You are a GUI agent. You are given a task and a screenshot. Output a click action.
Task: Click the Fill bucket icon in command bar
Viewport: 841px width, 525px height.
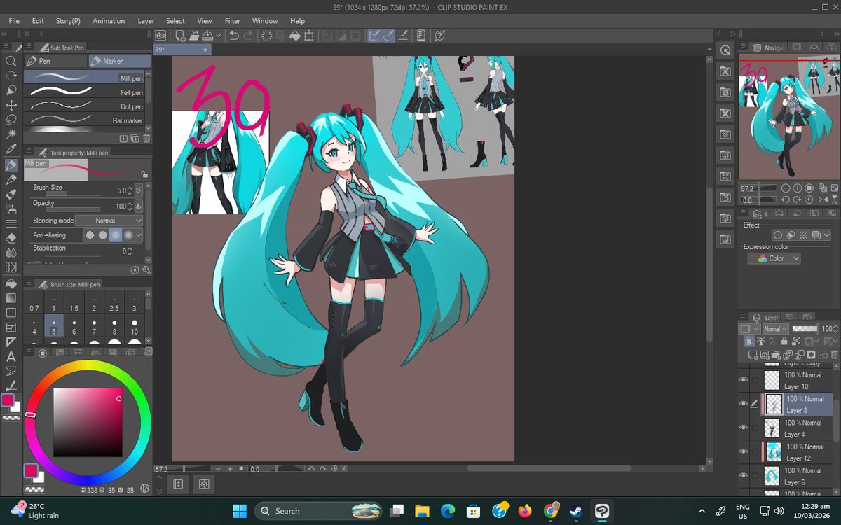pos(295,35)
